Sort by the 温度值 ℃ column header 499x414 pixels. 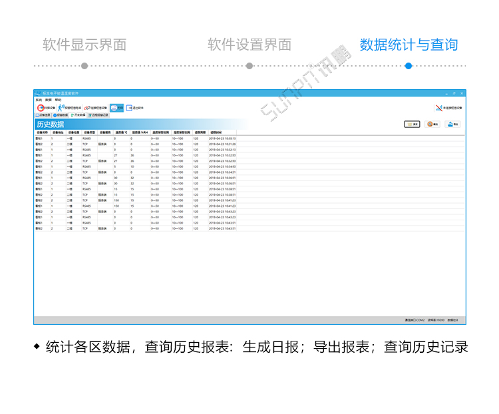point(121,132)
